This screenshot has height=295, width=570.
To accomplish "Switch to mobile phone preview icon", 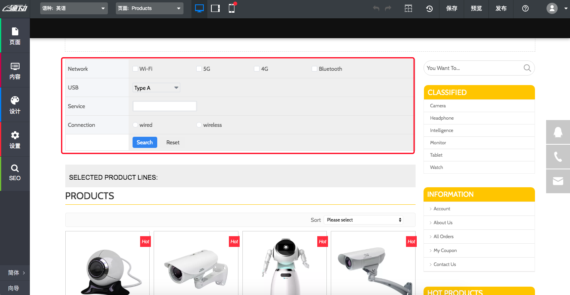I will pyautogui.click(x=232, y=8).
